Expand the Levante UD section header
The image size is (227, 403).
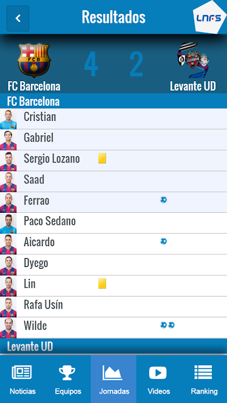click(x=113, y=346)
